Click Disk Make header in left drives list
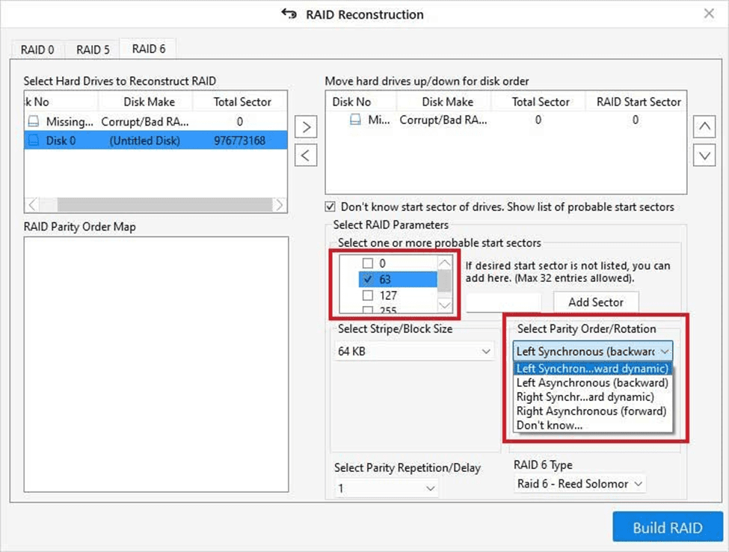The image size is (729, 552). (149, 102)
